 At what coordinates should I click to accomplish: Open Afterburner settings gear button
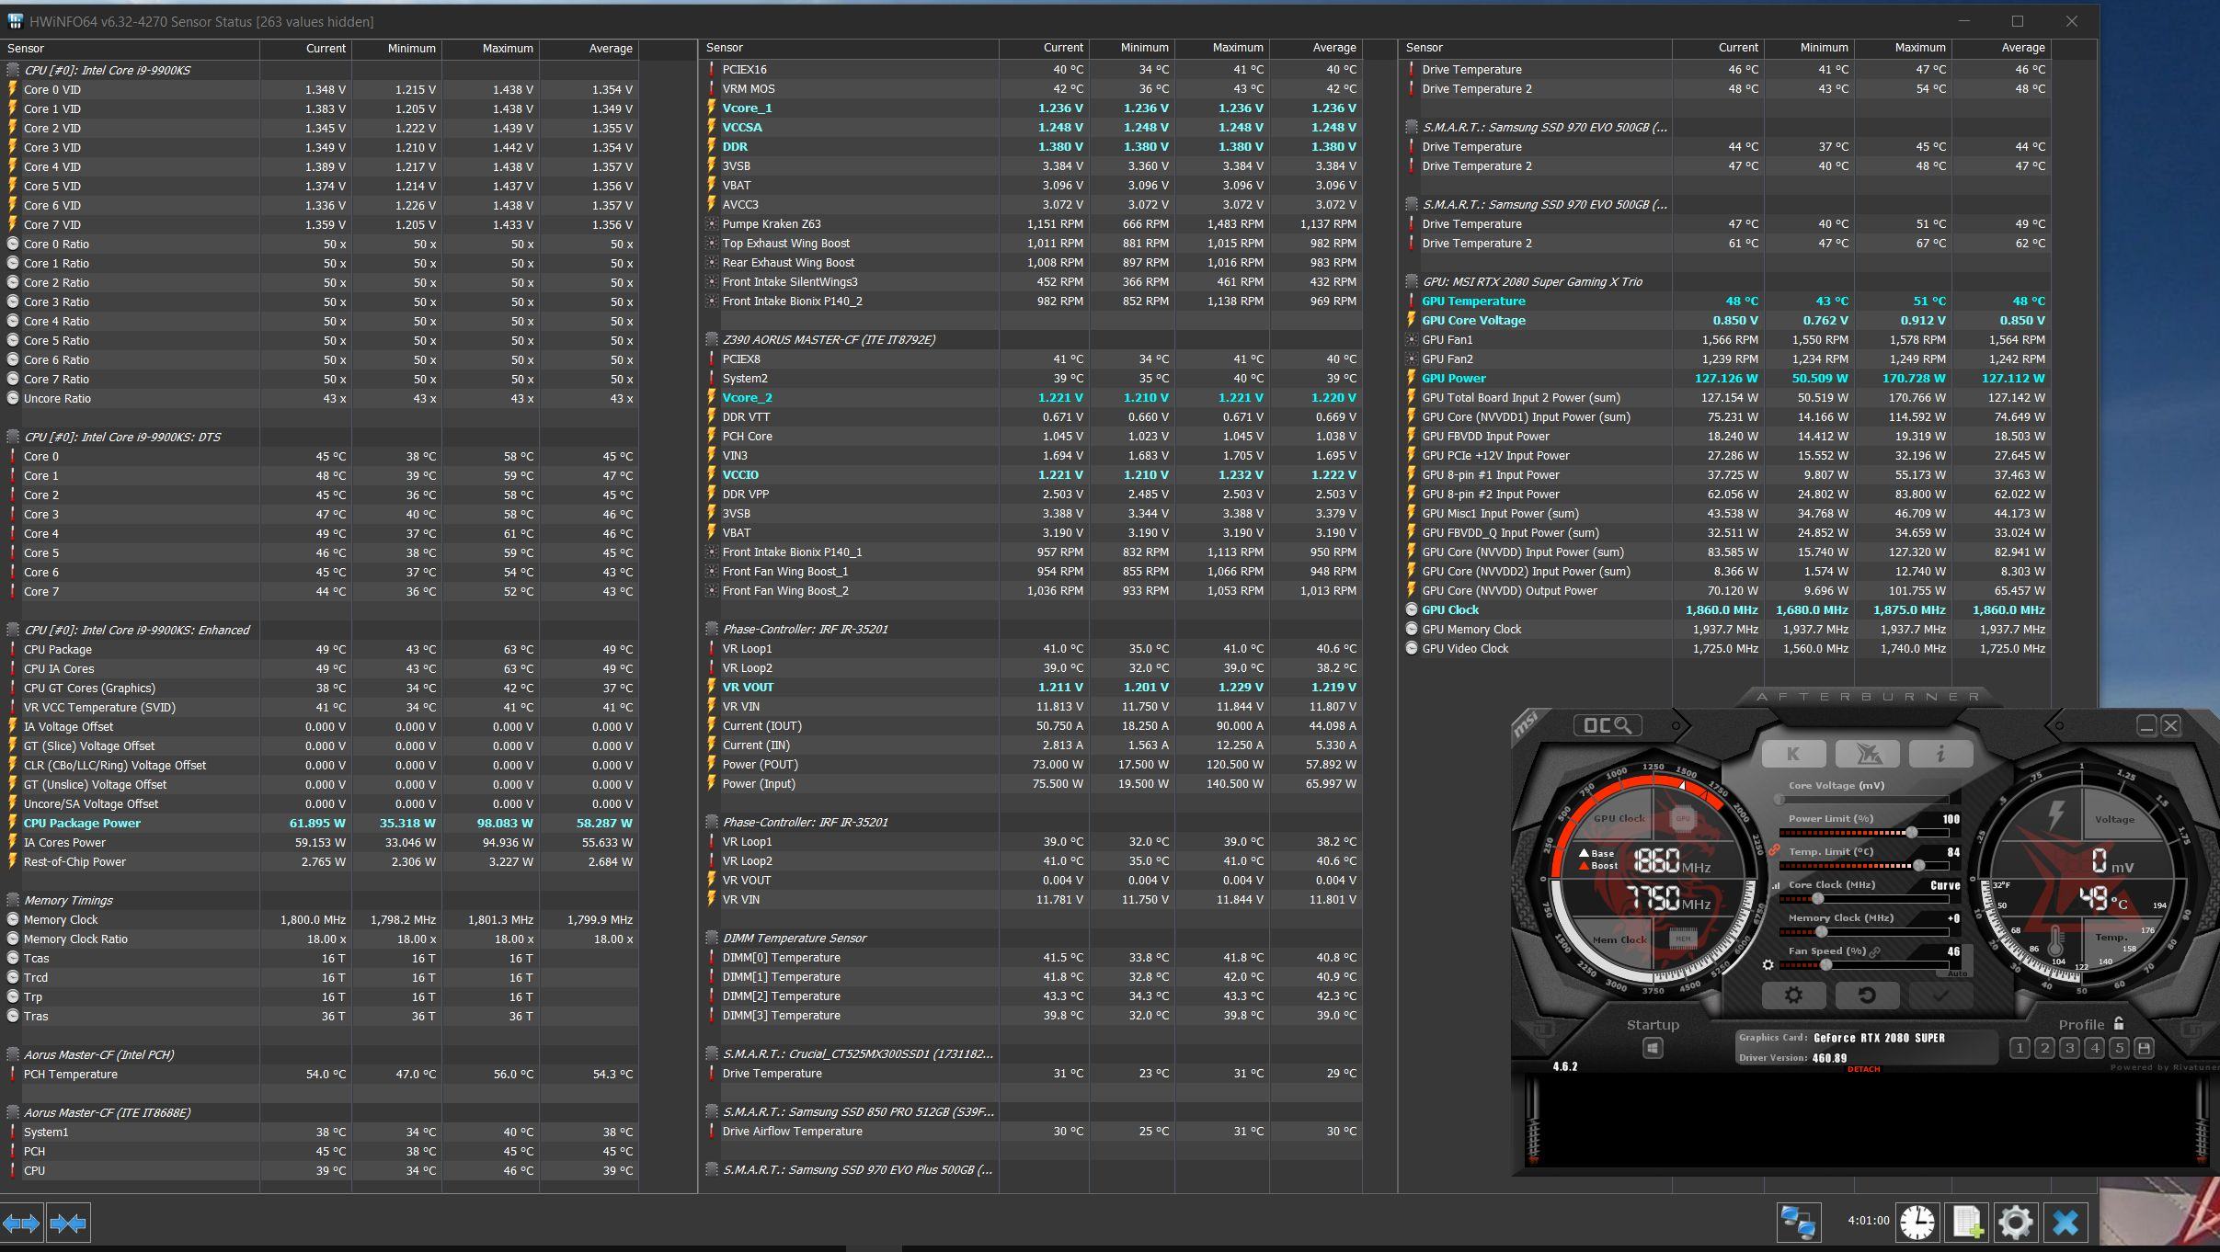1792,995
